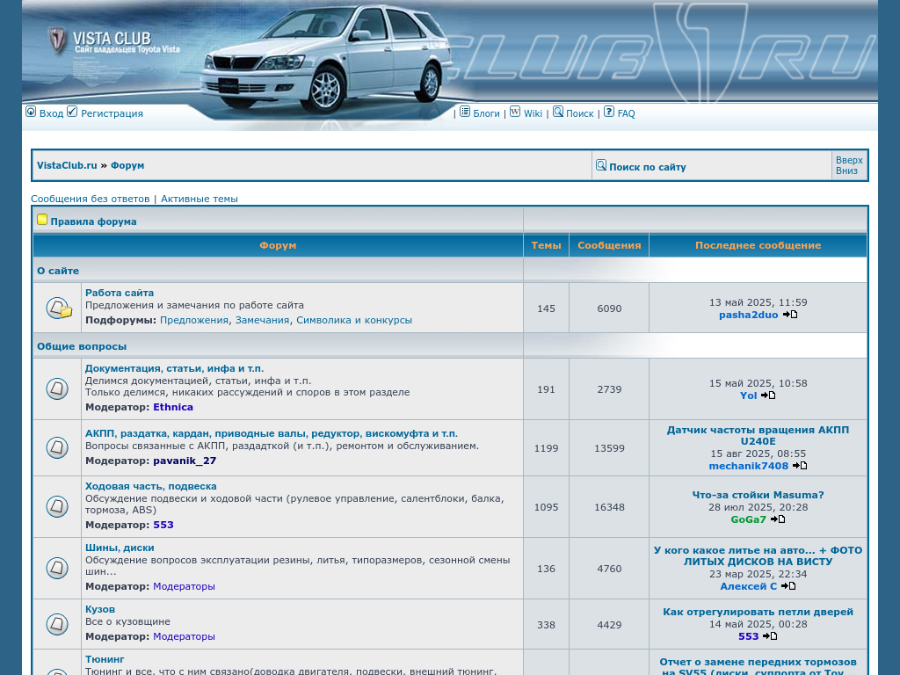
Task: Jump down with the Вниз link
Action: click(x=846, y=171)
